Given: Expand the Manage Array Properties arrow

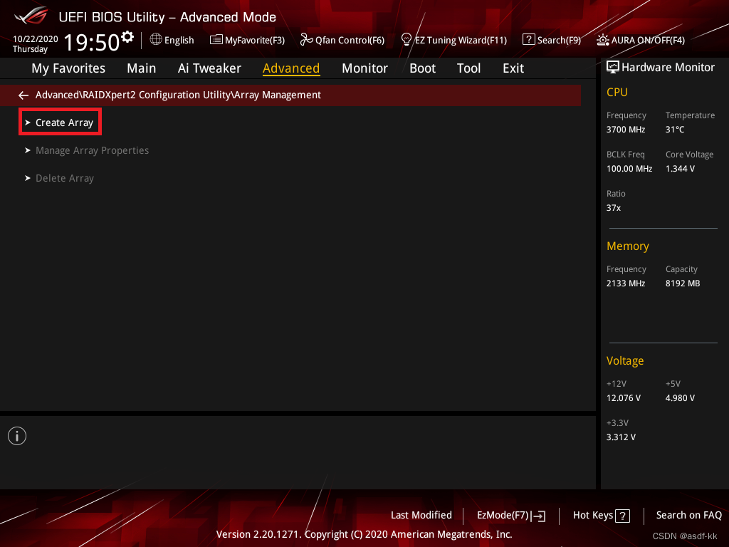Looking at the screenshot, I should [x=28, y=151].
